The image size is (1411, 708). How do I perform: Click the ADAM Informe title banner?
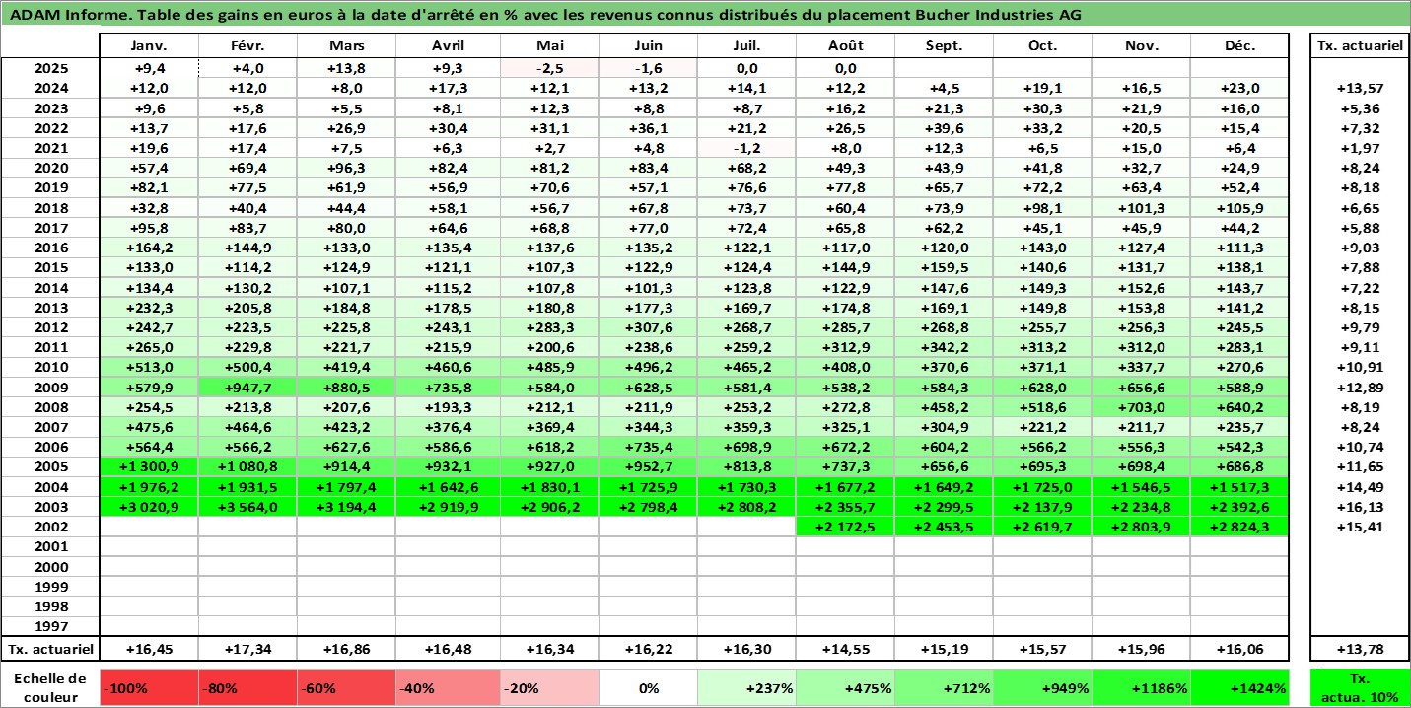(x=705, y=14)
